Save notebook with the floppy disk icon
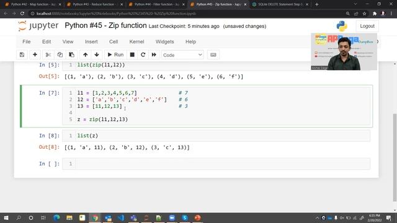 (x=22, y=55)
